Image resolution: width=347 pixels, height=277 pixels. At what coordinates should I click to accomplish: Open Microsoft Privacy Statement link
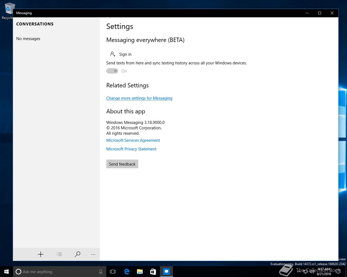[131, 149]
